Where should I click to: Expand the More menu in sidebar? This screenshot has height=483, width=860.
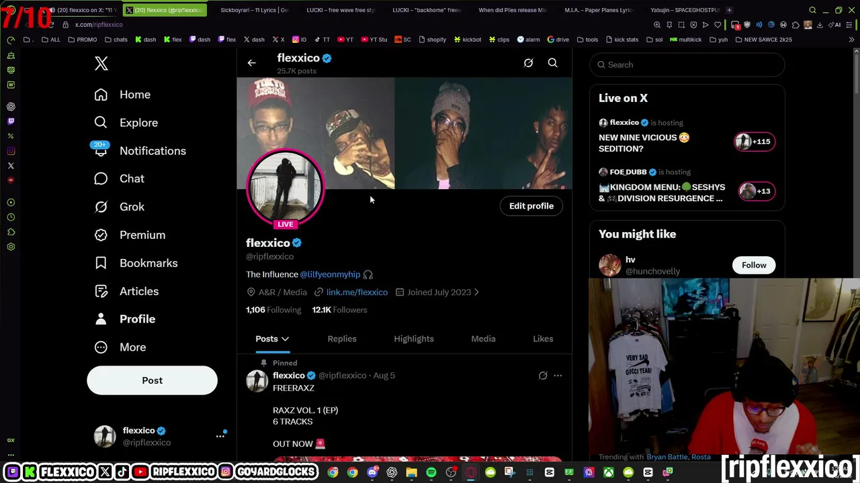[120, 347]
